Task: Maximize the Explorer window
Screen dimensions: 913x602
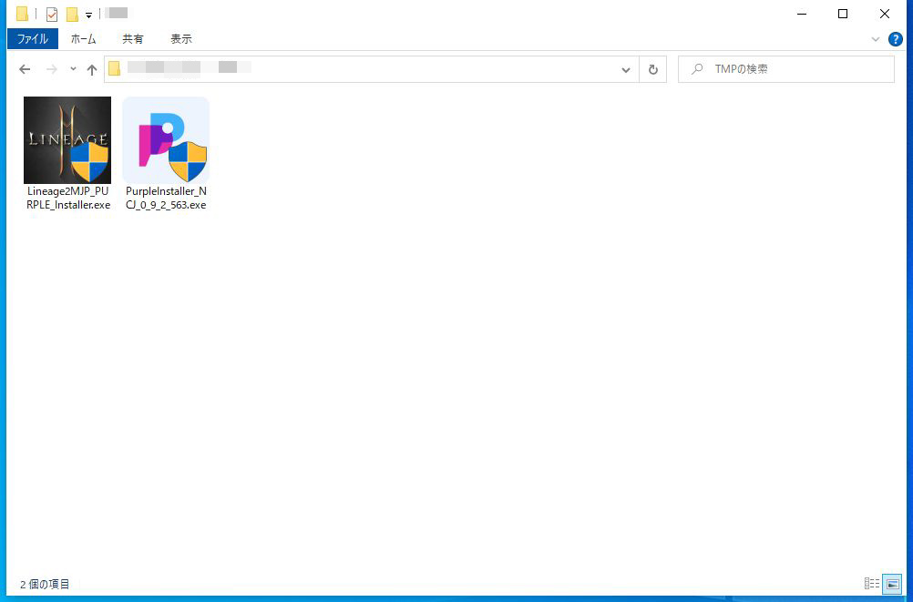Action: click(x=843, y=14)
